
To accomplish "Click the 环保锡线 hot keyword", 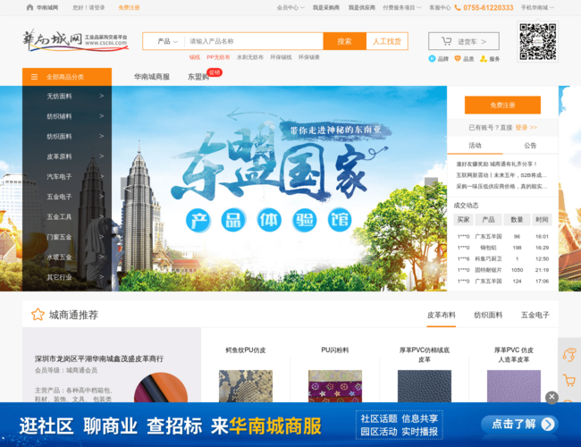I will coord(281,57).
